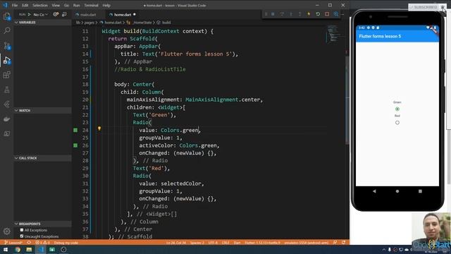Tap the emulator Home navigation button
This screenshot has width=451, height=254.
pyautogui.click(x=397, y=191)
